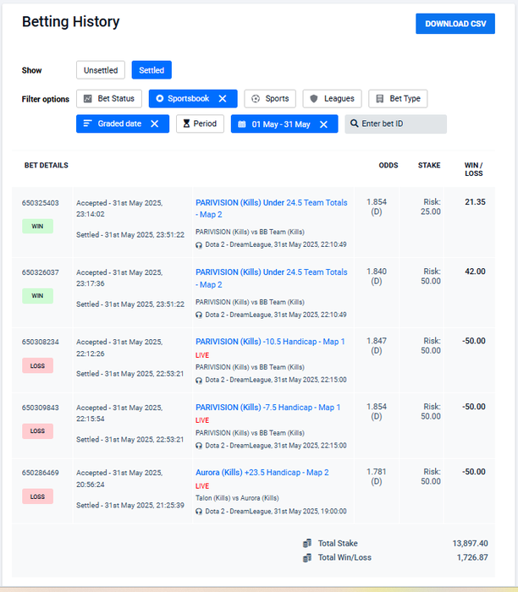Click the calendar icon in date range chip
The image size is (518, 592).
coord(241,124)
